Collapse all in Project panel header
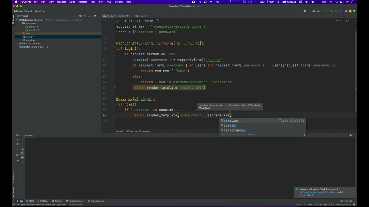The height and width of the screenshot is (207, 369). pyautogui.click(x=89, y=16)
